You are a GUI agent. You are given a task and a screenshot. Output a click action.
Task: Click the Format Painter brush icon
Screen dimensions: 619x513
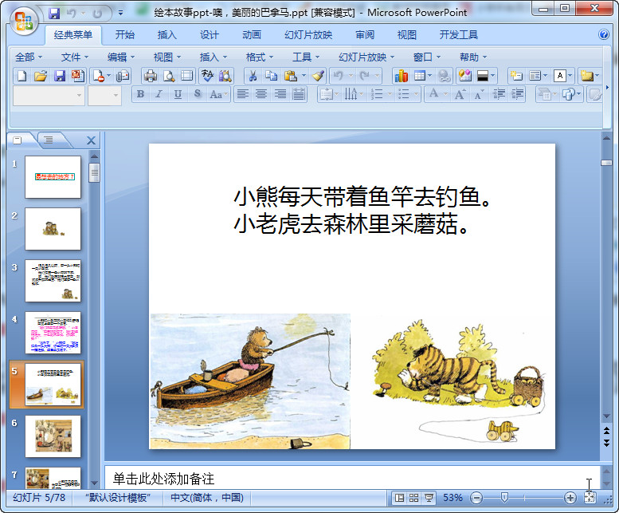coord(318,76)
